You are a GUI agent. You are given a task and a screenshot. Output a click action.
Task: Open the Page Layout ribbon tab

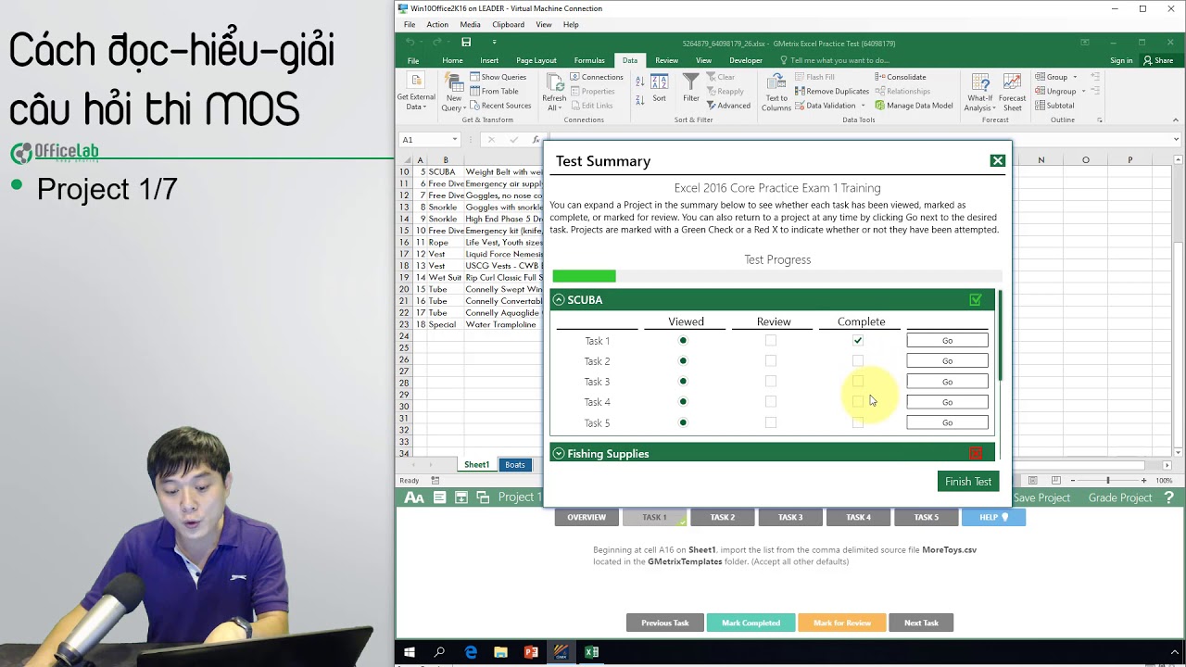pyautogui.click(x=536, y=60)
